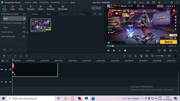180x101 pixels.
Task: Click the undo arrow in timeline toolbar
Action: point(4,56)
